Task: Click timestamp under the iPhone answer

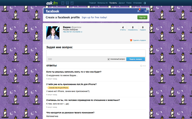Action: point(52,95)
